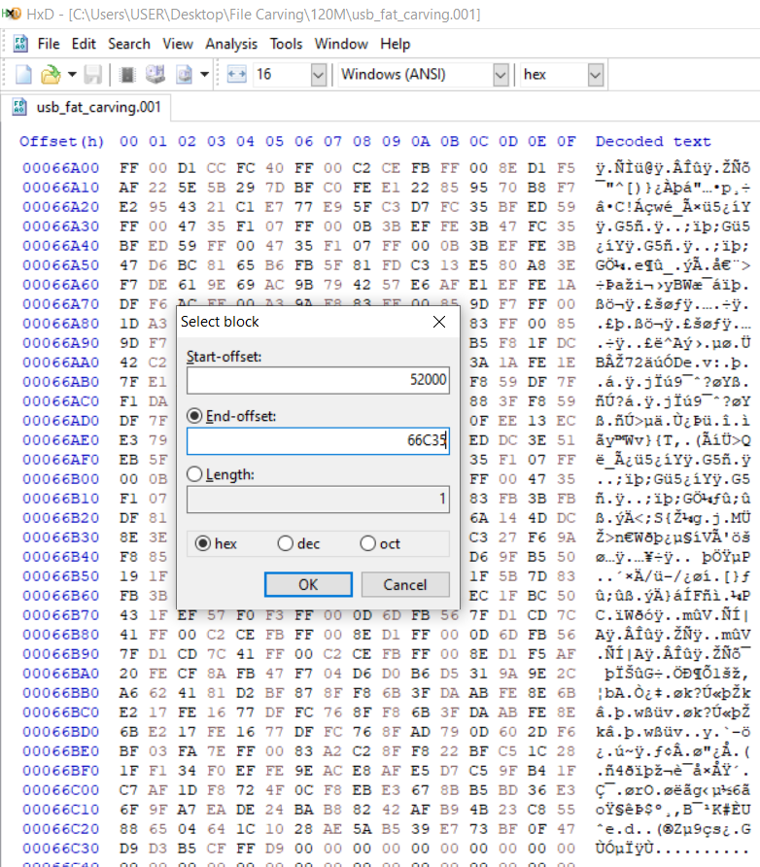This screenshot has height=867, width=760.
Task: Click OK in Select block dialog
Action: 308,584
